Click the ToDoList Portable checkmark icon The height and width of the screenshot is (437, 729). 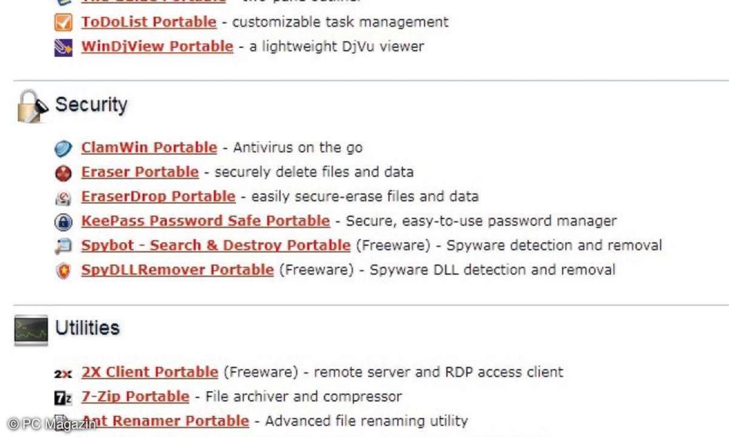63,22
